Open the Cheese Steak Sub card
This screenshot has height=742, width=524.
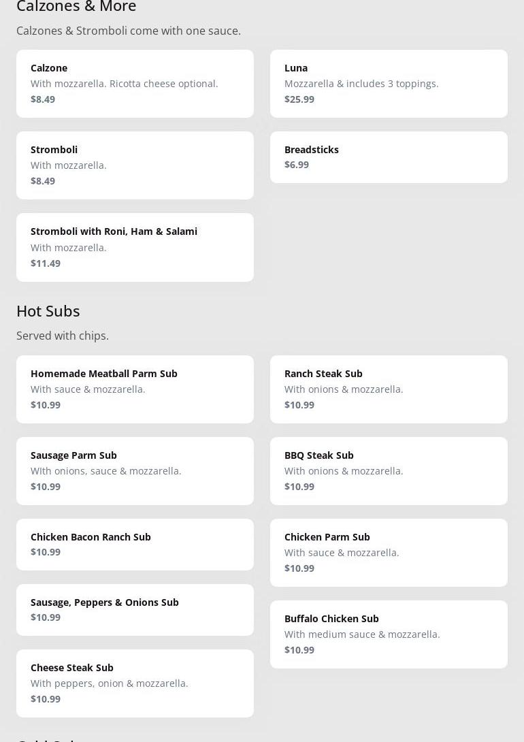(x=135, y=683)
